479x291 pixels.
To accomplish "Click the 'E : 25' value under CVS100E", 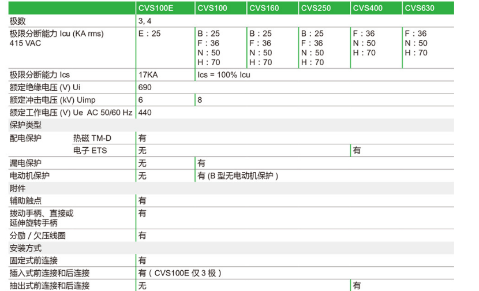I will (x=149, y=33).
